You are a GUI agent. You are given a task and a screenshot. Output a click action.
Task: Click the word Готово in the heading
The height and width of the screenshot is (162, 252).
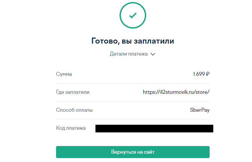point(104,41)
